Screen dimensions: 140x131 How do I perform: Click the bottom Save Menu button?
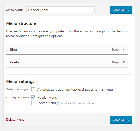(x=121, y=120)
